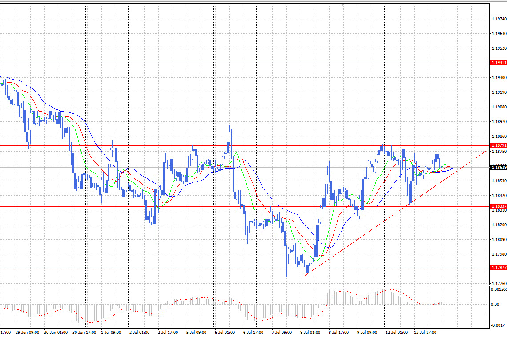Click price scale value 1.18420
Image resolution: width=507 pixels, height=337 pixels.
tap(499, 196)
